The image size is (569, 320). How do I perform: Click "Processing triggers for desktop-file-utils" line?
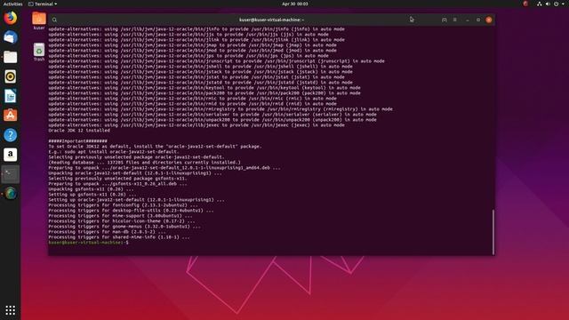point(131,211)
